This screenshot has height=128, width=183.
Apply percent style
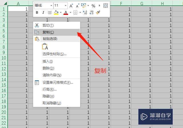(x=94, y=6)
